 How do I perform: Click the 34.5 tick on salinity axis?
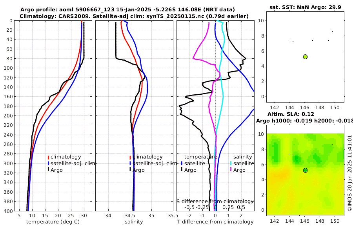click(130, 216)
